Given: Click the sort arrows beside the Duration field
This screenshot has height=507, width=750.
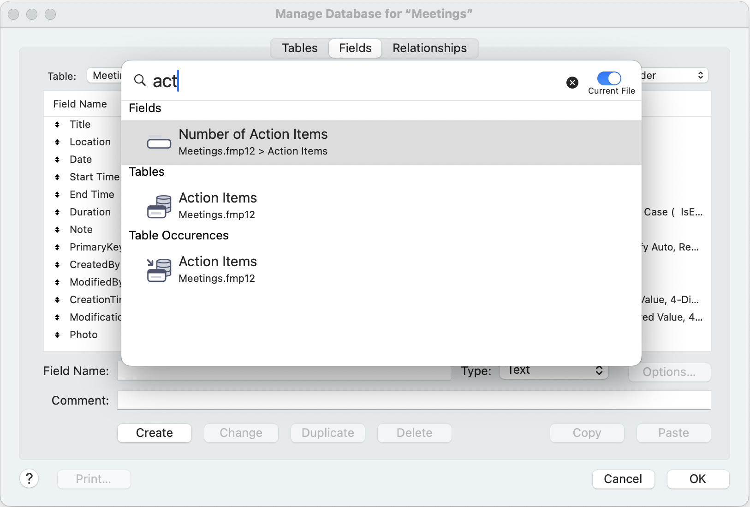Looking at the screenshot, I should pos(57,212).
